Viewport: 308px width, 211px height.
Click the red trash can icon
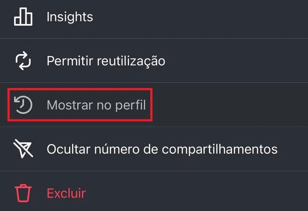tap(23, 193)
